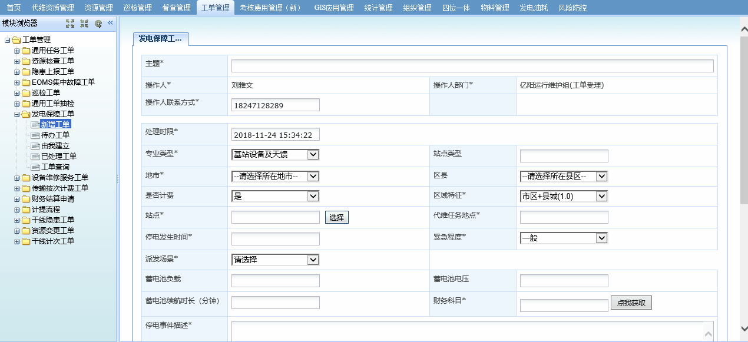The width and height of the screenshot is (748, 342).
Task: Open the 是否计费 dropdown
Action: 275,196
